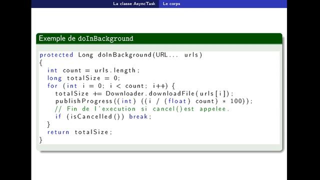Screen dimensions: 320x180
Task: Select the 'Le corps' navigation tab
Action: pyautogui.click(x=171, y=3)
